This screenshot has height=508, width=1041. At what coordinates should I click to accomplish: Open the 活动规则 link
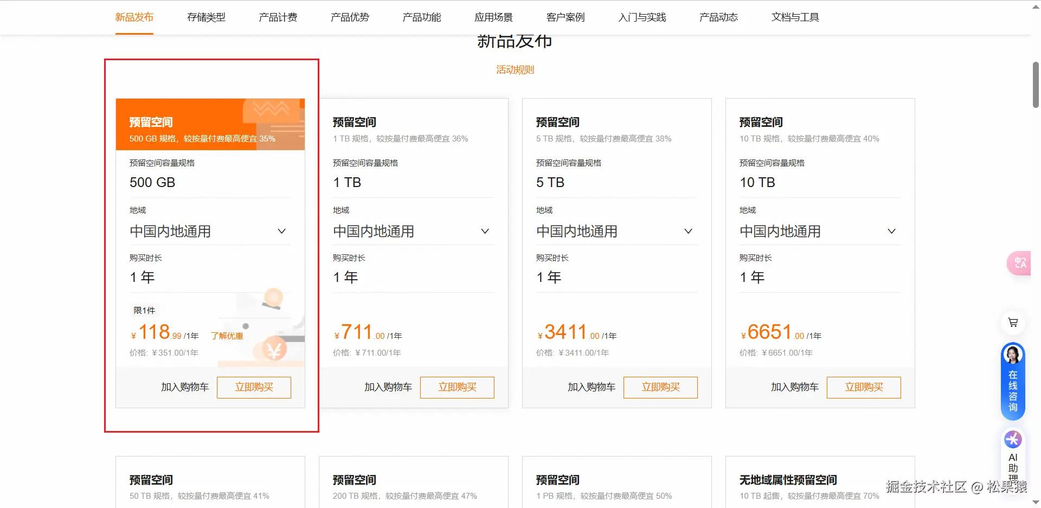point(515,70)
